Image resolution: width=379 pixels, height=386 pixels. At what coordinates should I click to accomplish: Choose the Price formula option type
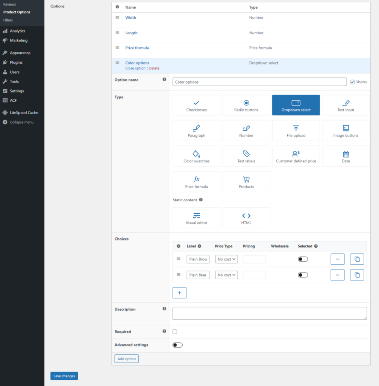coord(196,182)
